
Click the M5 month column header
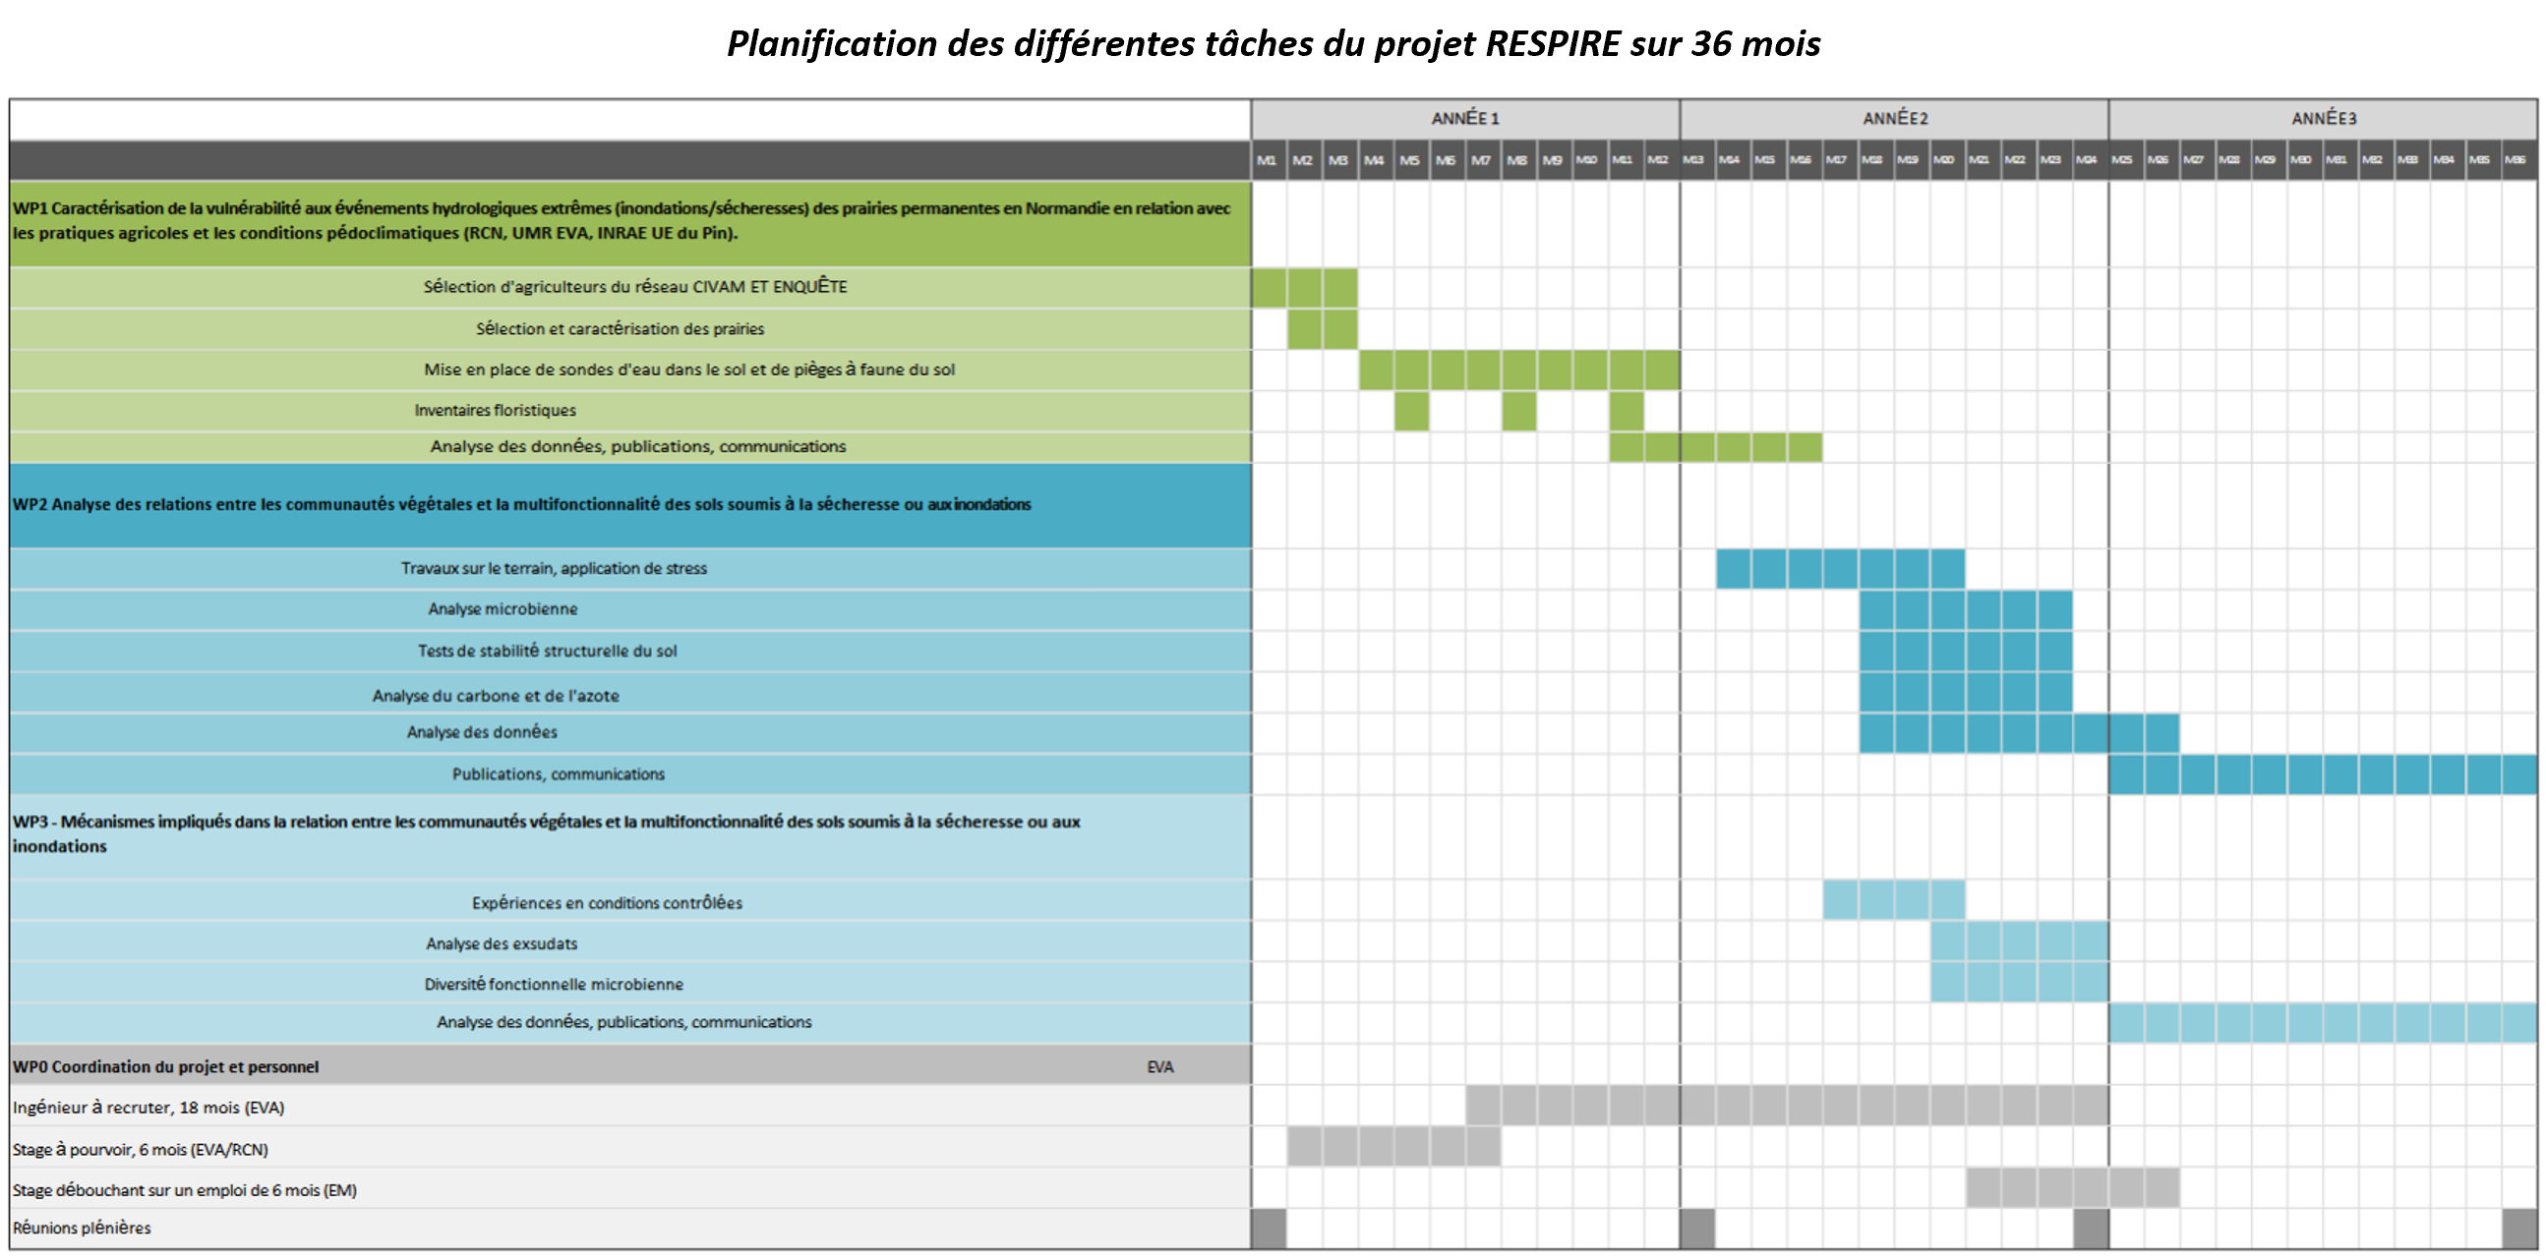(1410, 160)
